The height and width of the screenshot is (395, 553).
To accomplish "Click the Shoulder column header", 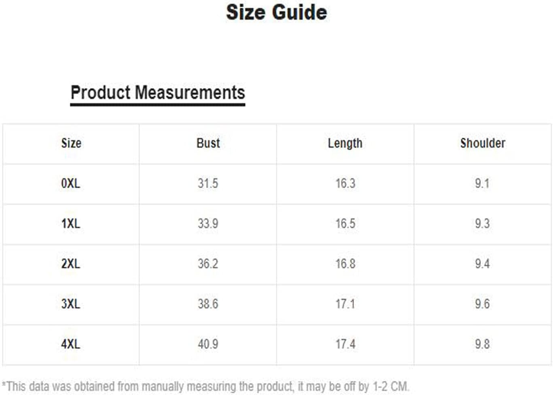I will 483,143.
